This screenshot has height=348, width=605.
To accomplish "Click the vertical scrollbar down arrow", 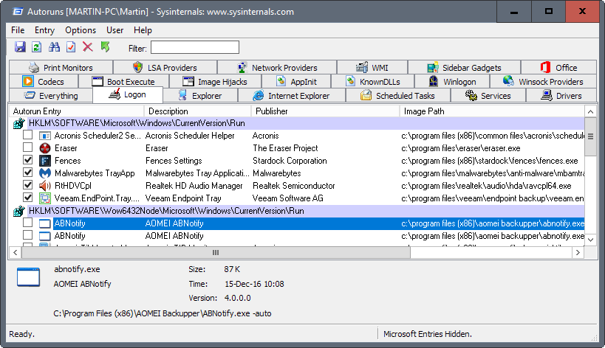I will coord(590,240).
